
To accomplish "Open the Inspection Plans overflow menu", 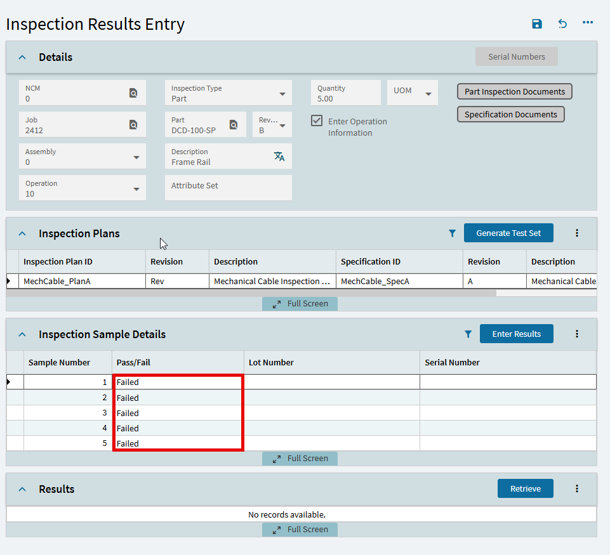I will (x=577, y=233).
